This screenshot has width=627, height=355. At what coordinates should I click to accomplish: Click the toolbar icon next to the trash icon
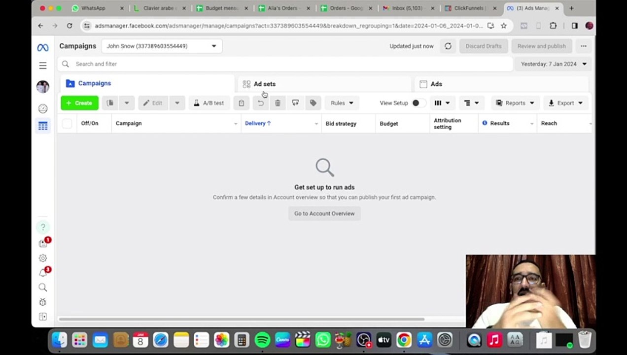295,103
